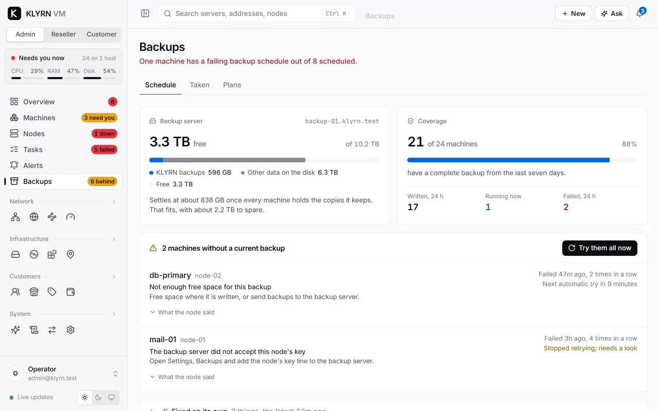Click the scroll log icon under System
Viewport: 659px width, 411px height.
coord(34,330)
